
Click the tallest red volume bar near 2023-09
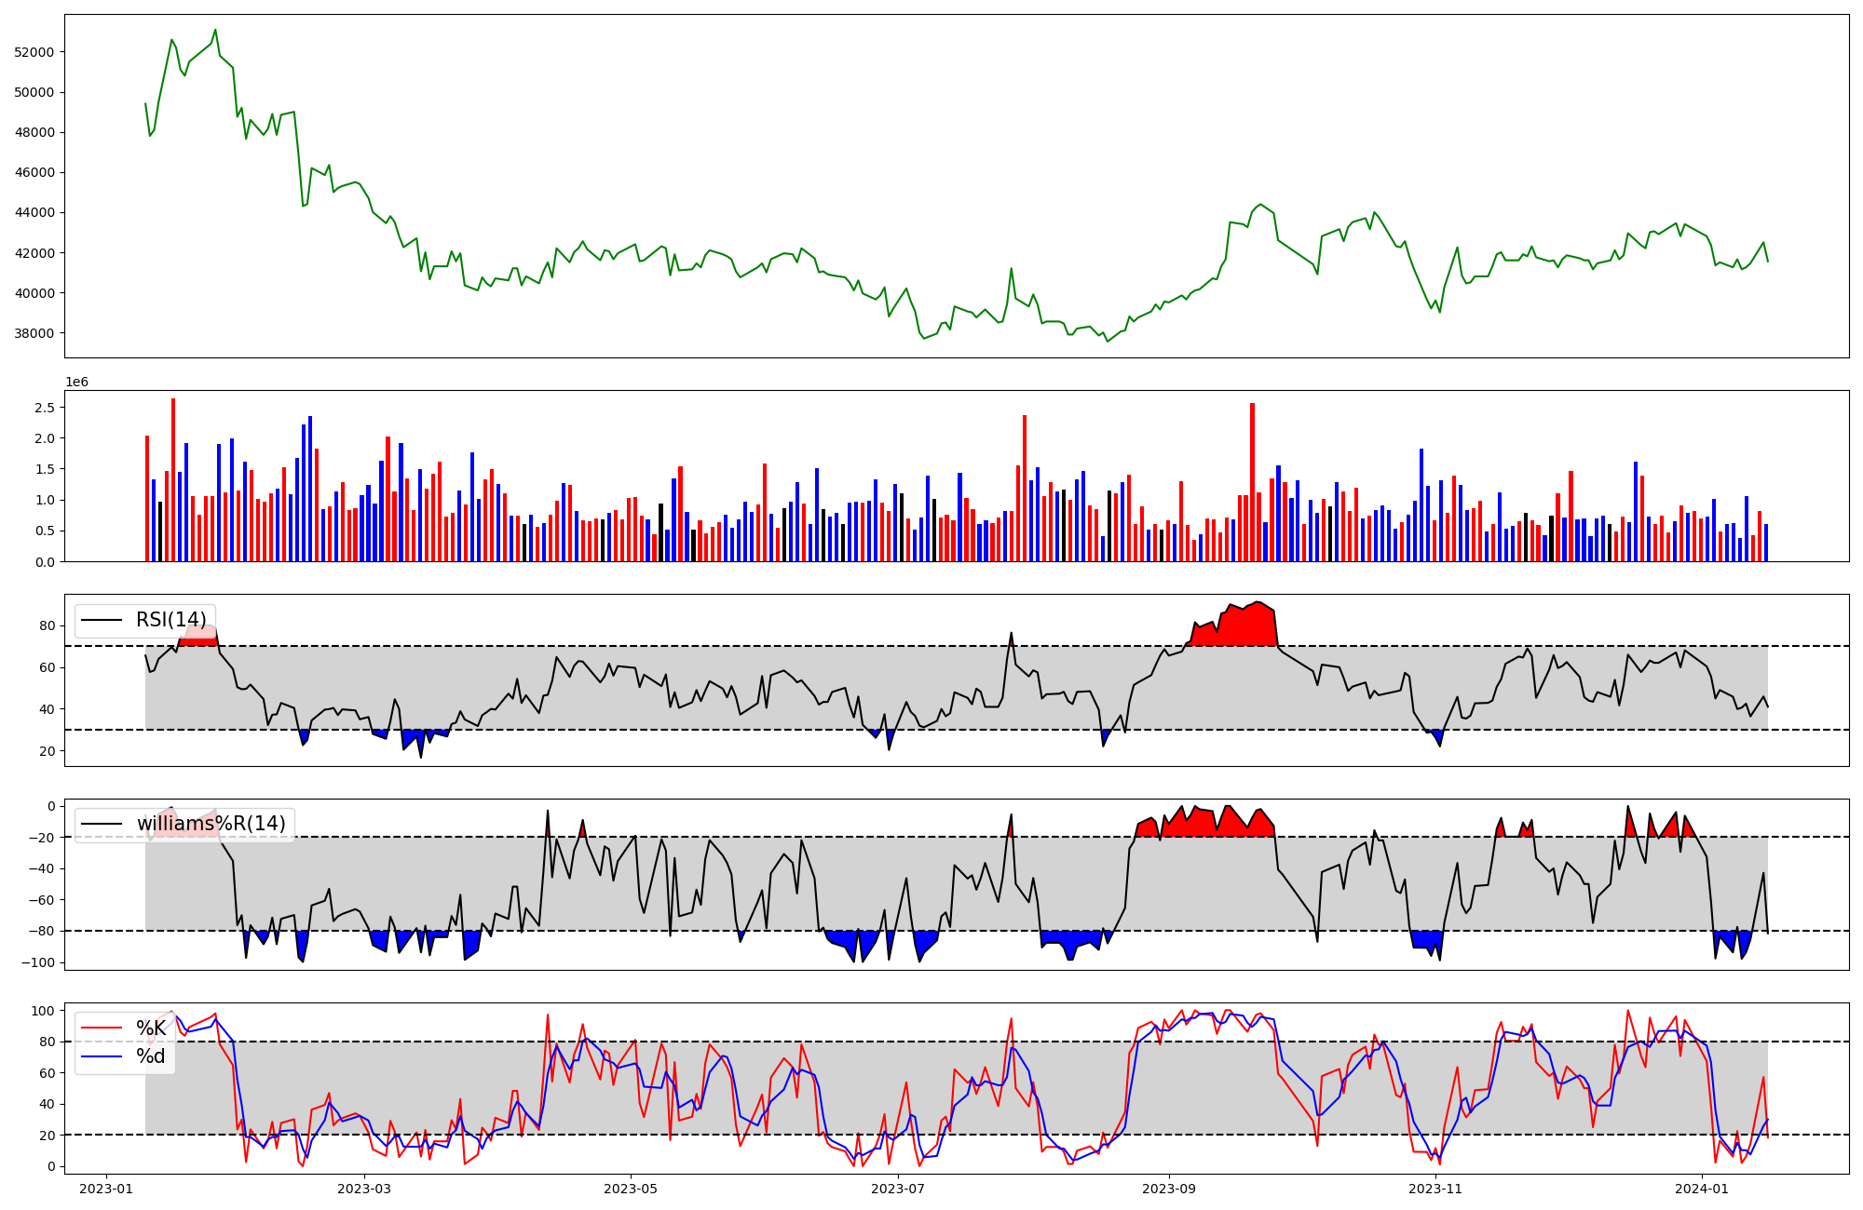pos(1252,484)
